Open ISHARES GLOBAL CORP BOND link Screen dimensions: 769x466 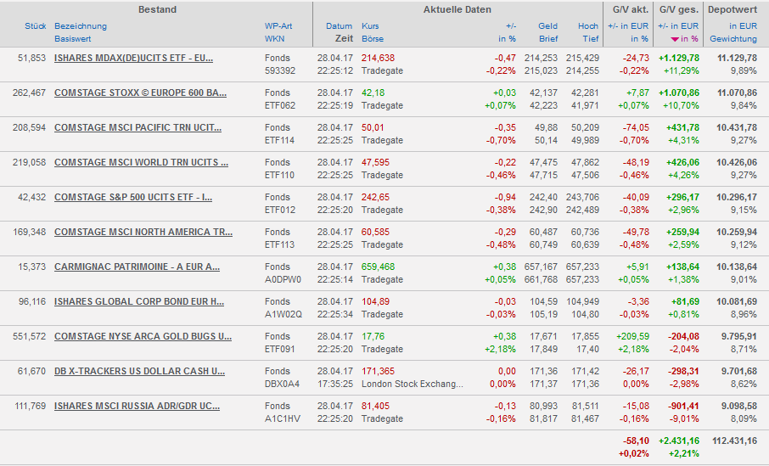[x=138, y=301]
